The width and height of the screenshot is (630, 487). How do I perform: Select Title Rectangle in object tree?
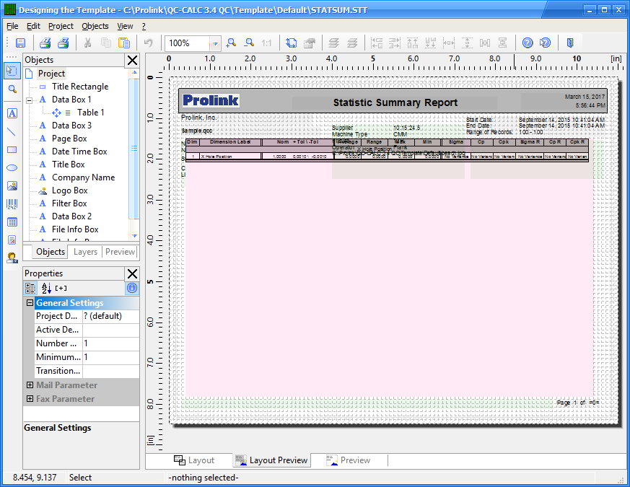pos(80,87)
